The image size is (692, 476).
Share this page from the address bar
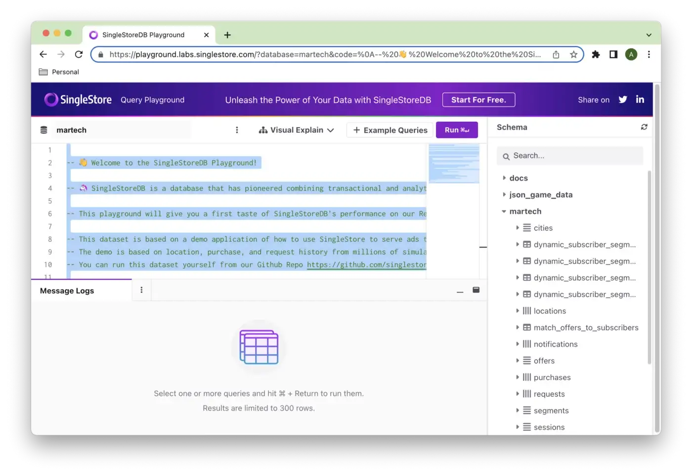point(556,54)
